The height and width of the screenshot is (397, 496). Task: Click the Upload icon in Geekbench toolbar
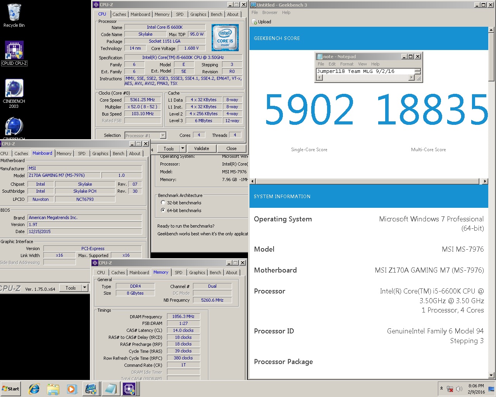click(x=254, y=22)
